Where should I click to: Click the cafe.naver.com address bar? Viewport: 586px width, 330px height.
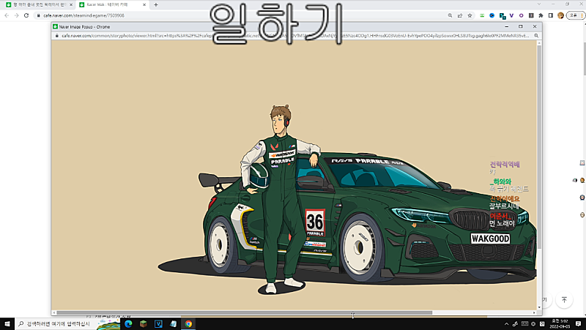tap(220, 15)
